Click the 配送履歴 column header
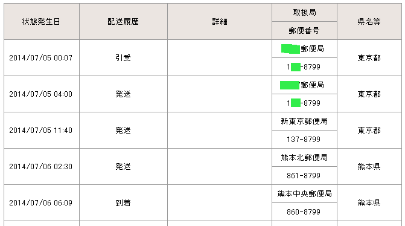The image size is (405, 226). (124, 22)
